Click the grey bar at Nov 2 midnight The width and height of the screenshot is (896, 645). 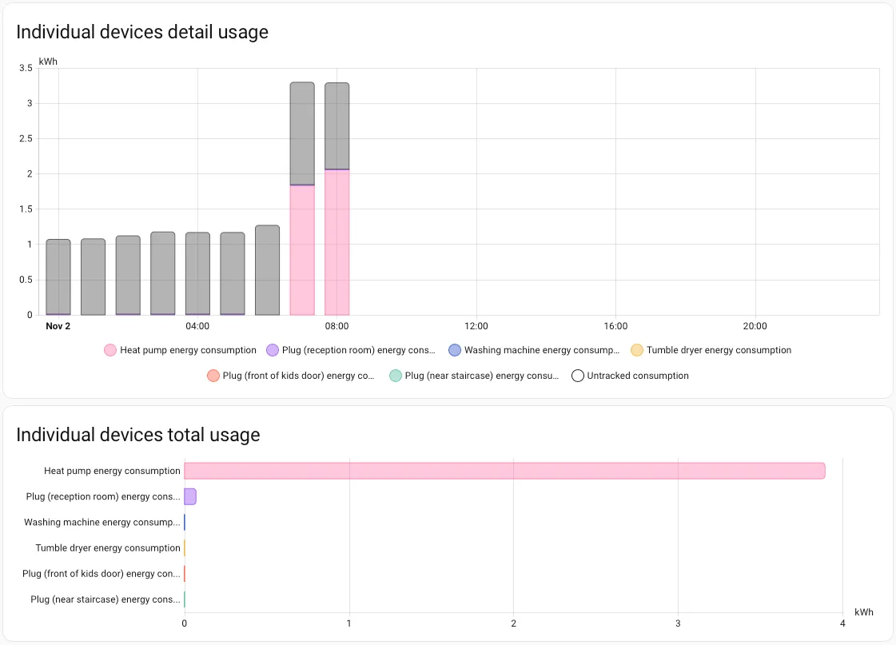pyautogui.click(x=58, y=277)
